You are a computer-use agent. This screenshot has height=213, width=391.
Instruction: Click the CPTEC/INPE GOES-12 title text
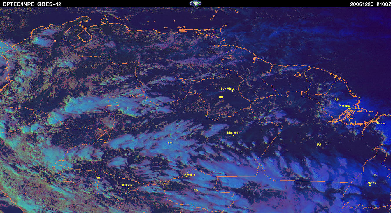(x=32, y=4)
